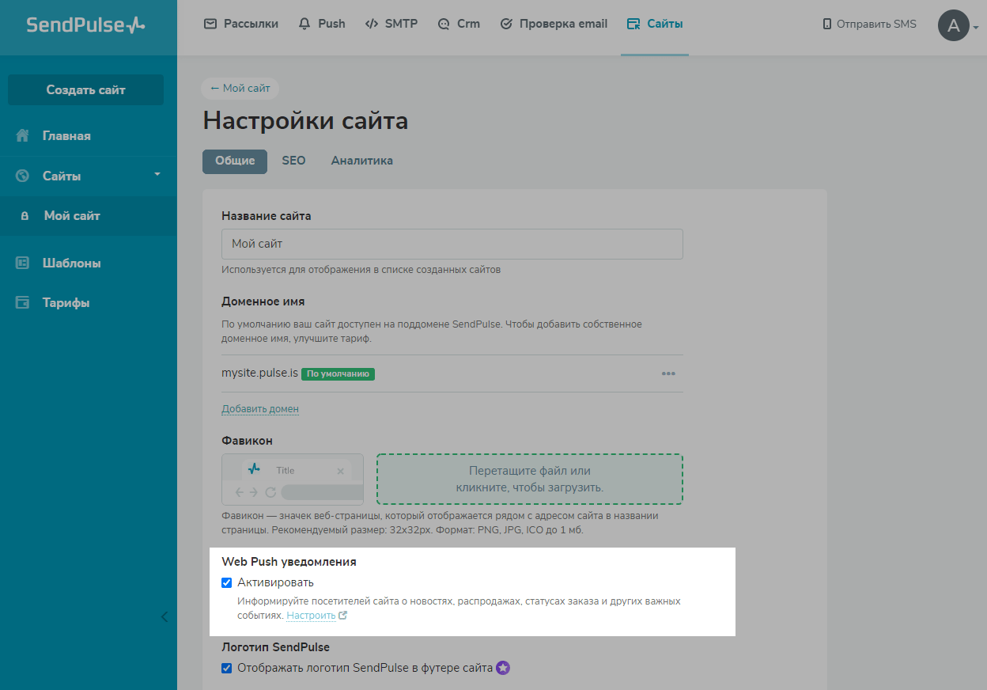This screenshot has width=987, height=690.
Task: Click the Добавить домен link
Action: (260, 408)
